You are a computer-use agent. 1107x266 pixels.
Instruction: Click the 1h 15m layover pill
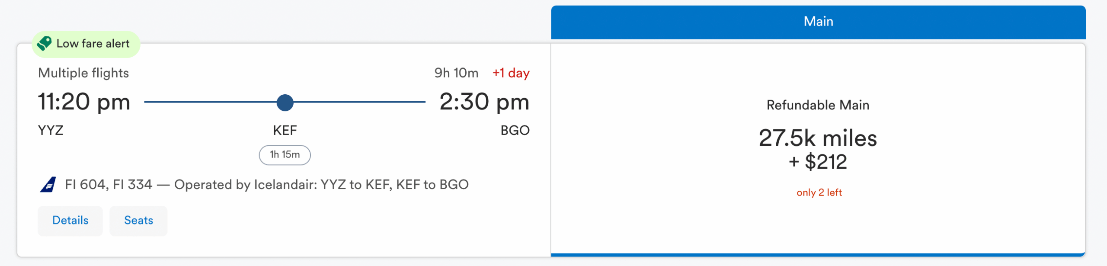[285, 155]
